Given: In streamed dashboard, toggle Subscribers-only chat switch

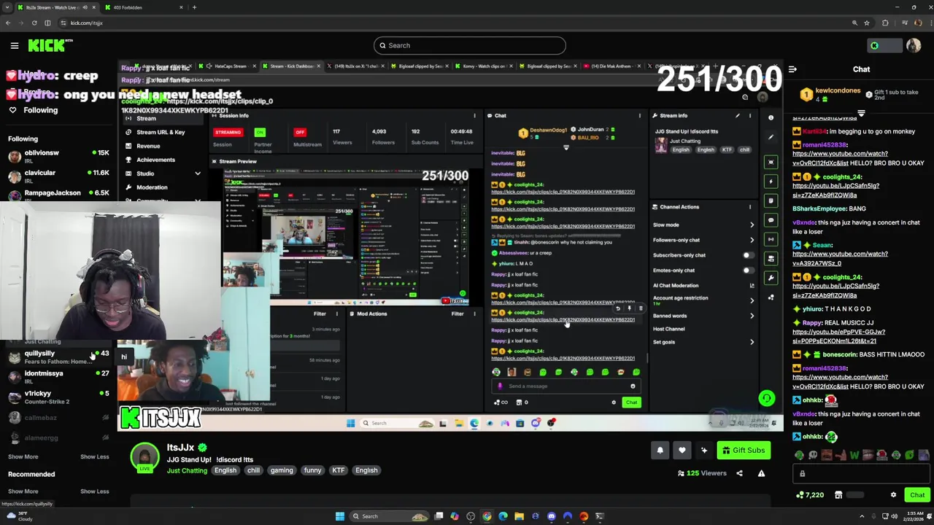Looking at the screenshot, I should point(747,255).
